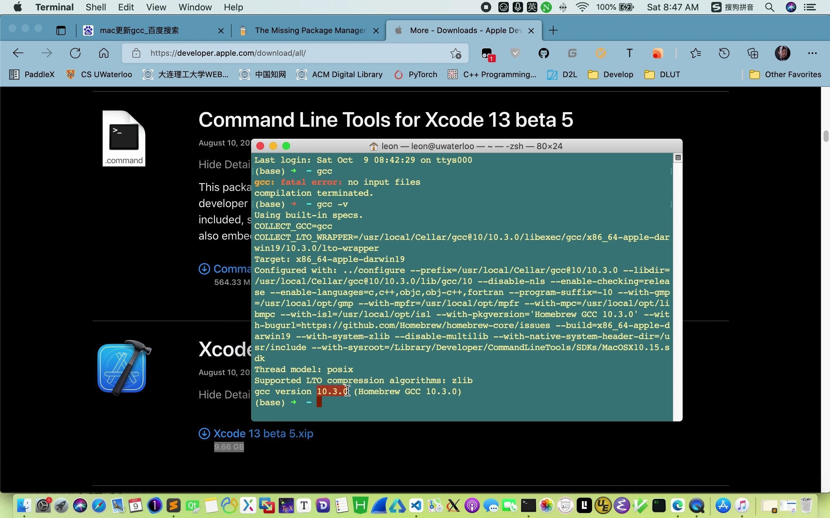Open the Help menu

tap(234, 7)
